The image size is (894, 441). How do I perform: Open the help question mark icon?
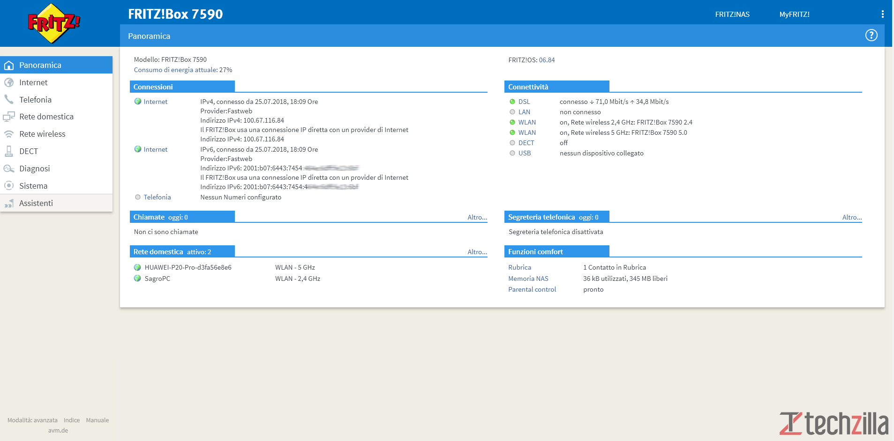pyautogui.click(x=871, y=35)
